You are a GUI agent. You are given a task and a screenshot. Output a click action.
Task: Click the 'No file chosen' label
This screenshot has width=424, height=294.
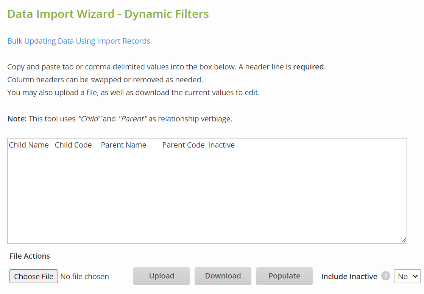(85, 277)
